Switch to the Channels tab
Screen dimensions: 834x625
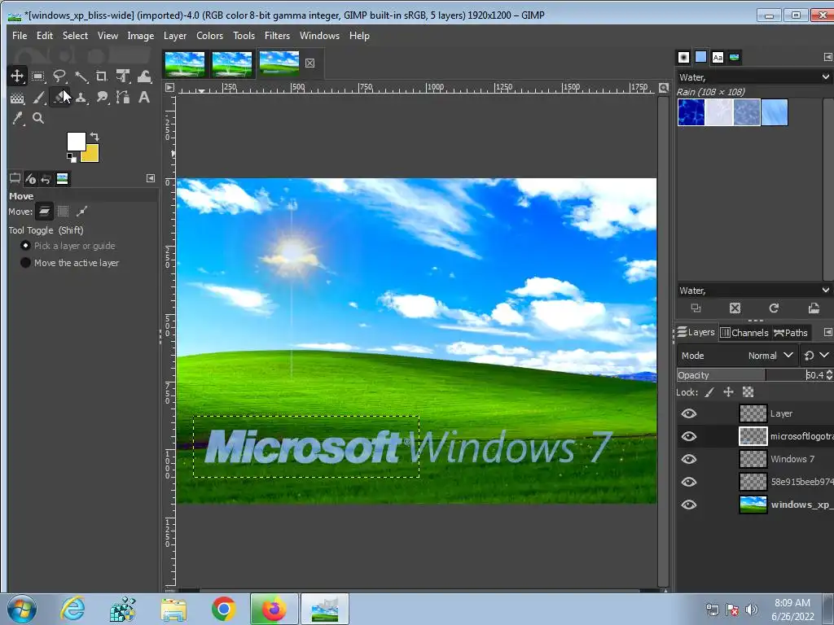tap(744, 333)
